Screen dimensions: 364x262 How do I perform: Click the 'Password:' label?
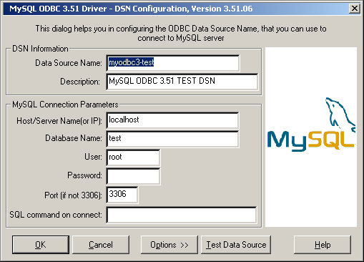[x=84, y=175]
